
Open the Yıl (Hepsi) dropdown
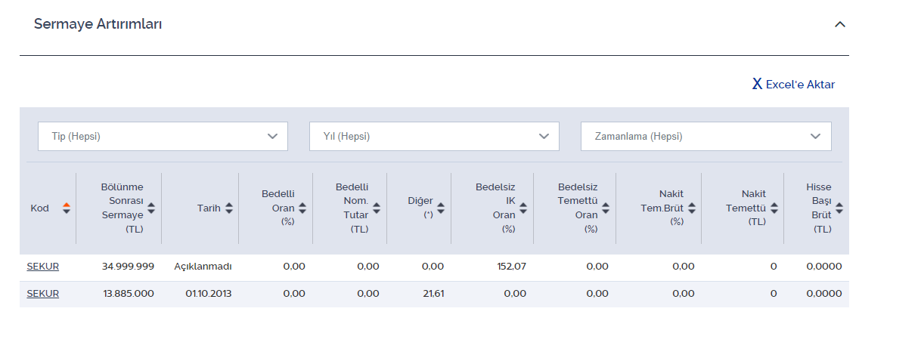point(434,137)
